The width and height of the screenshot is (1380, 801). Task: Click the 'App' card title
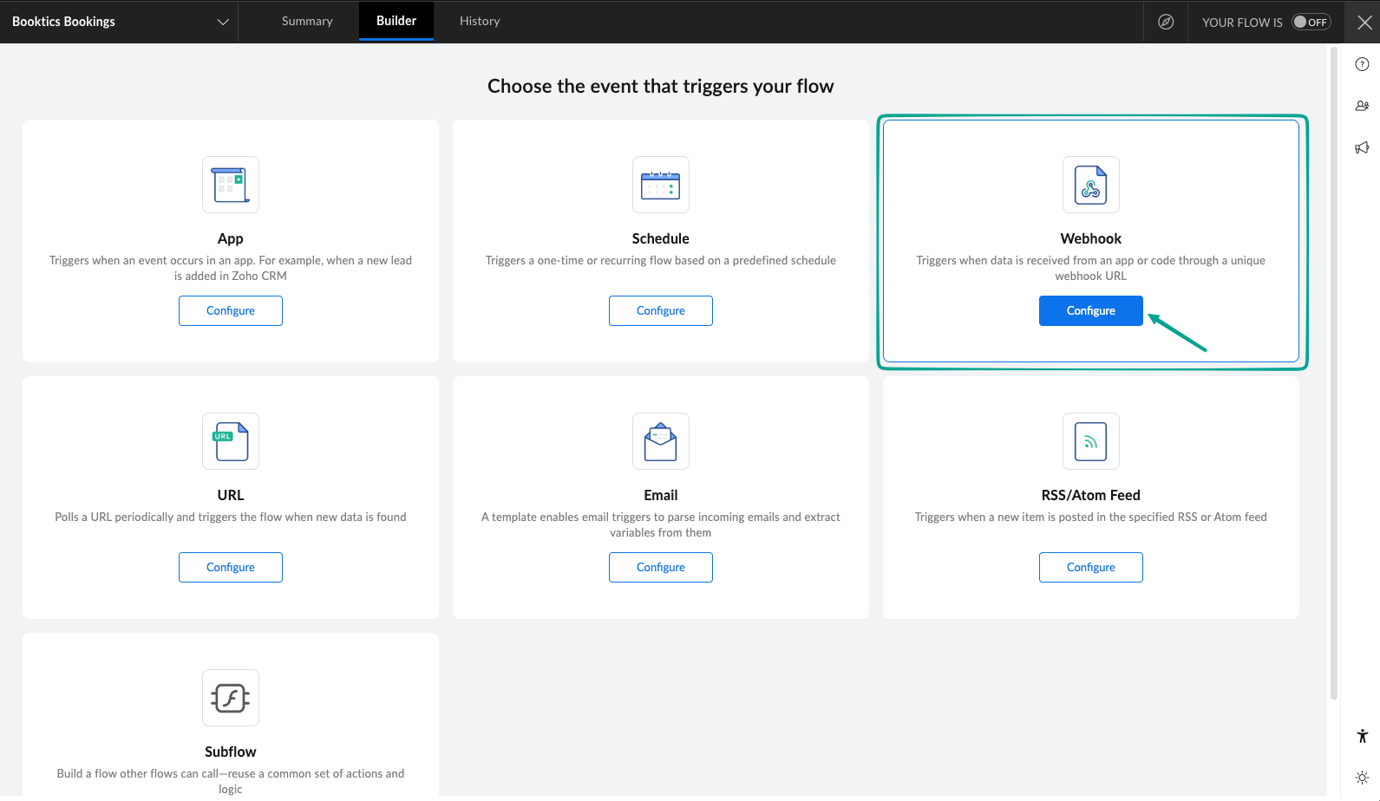231,238
